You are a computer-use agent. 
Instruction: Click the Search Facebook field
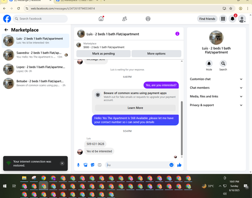click(x=40, y=19)
